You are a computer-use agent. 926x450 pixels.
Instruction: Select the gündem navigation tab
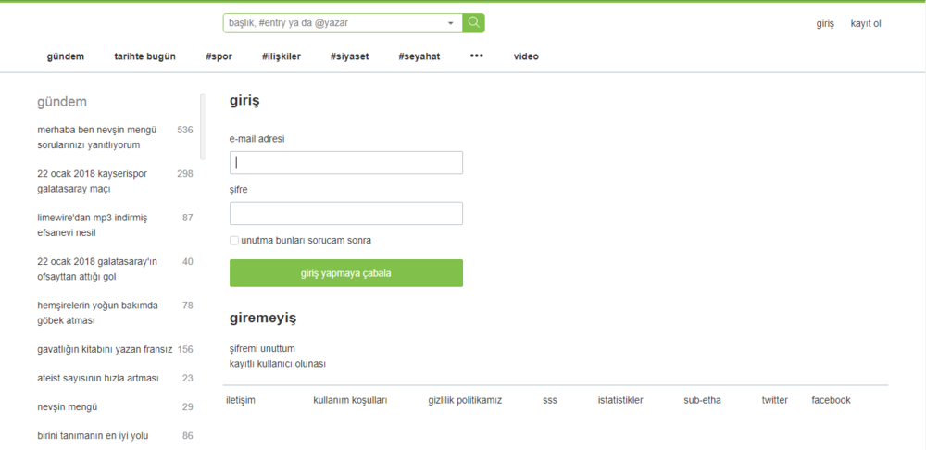[66, 56]
